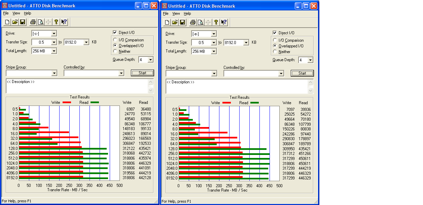423x205 pixels.
Task: Open Help menu in left window
Action: tap(28, 13)
